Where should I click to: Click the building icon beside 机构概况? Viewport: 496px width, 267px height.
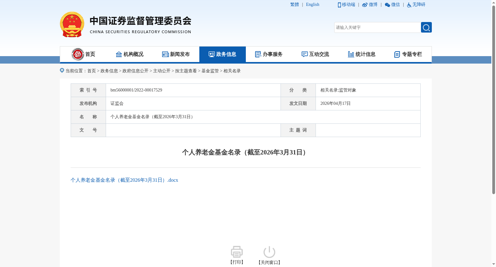[119, 54]
